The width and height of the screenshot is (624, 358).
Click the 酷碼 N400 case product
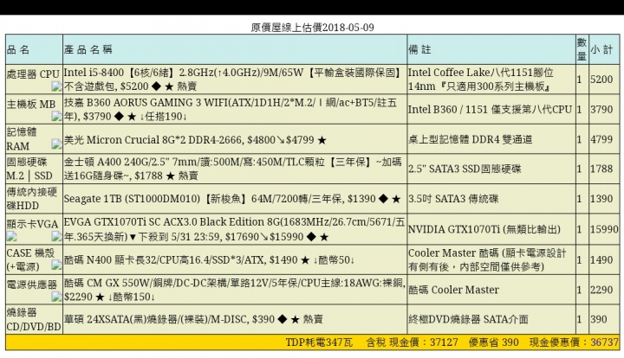point(210,260)
